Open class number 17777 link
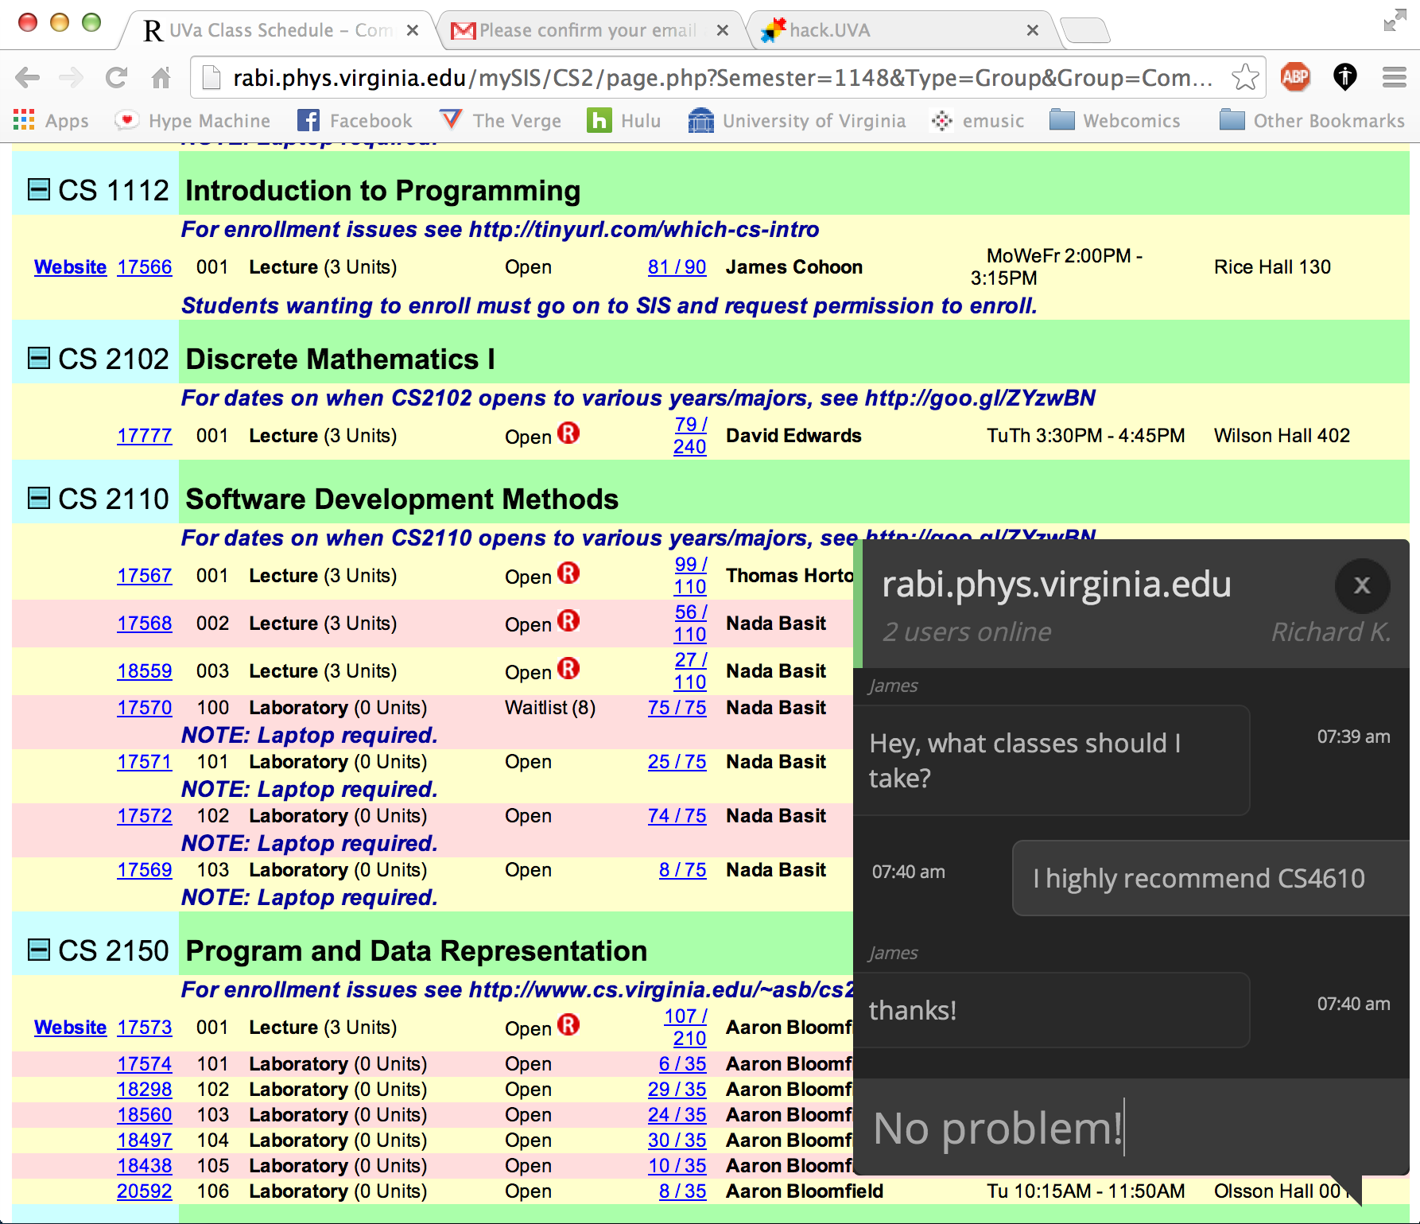Image resolution: width=1420 pixels, height=1224 pixels. 145,436
